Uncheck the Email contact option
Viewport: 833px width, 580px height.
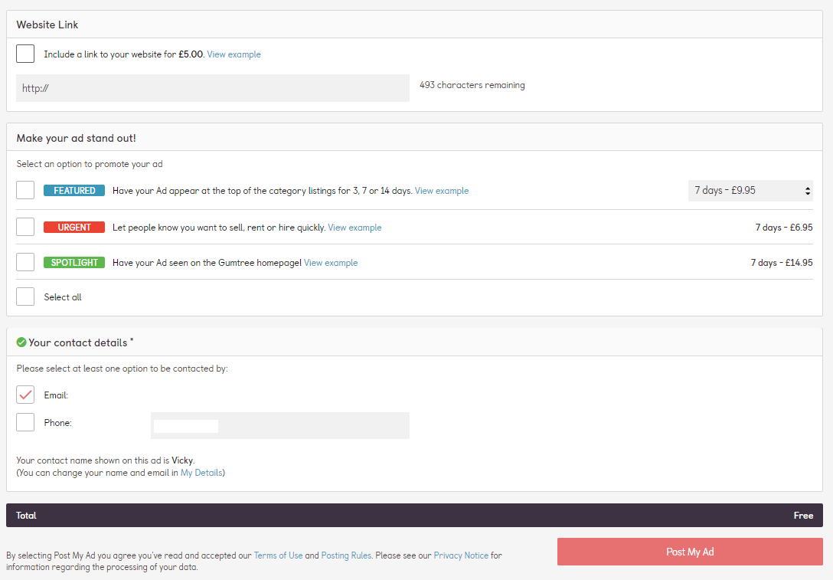coord(25,395)
